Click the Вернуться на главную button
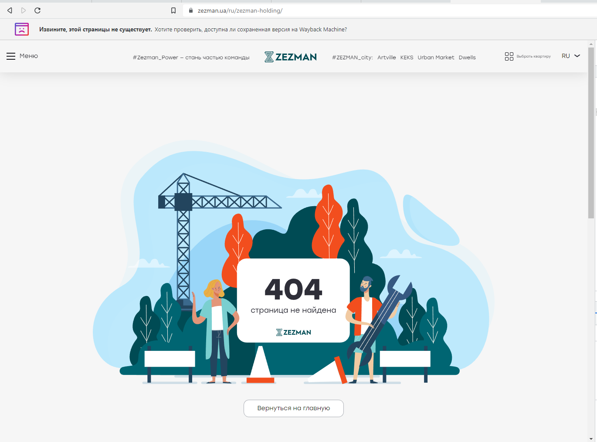Viewport: 597px width, 442px height. tap(294, 408)
